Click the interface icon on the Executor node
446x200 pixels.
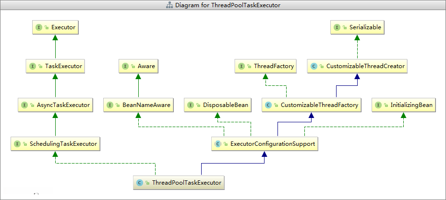(39, 27)
